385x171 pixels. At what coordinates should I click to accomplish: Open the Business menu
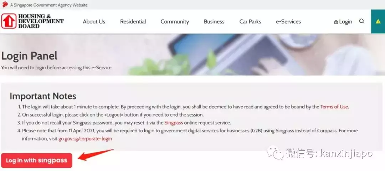click(x=214, y=22)
